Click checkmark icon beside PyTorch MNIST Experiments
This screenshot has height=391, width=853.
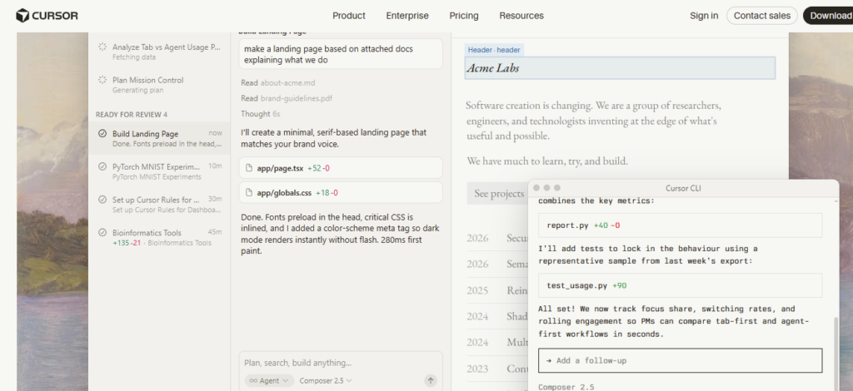click(x=102, y=166)
